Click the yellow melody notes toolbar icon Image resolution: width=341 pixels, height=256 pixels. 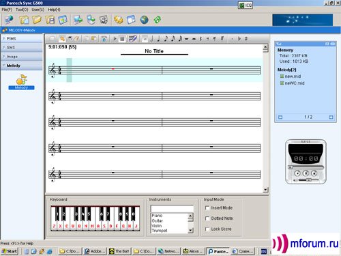[x=119, y=20]
